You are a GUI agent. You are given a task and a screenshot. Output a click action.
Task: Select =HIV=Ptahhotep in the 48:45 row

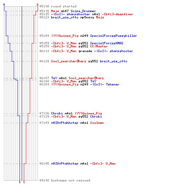pos(65,163)
